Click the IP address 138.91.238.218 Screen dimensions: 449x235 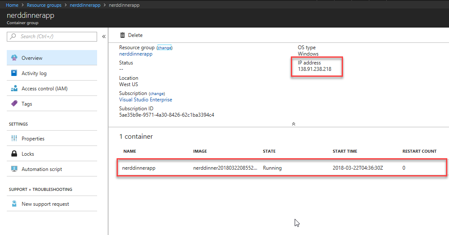315,69
